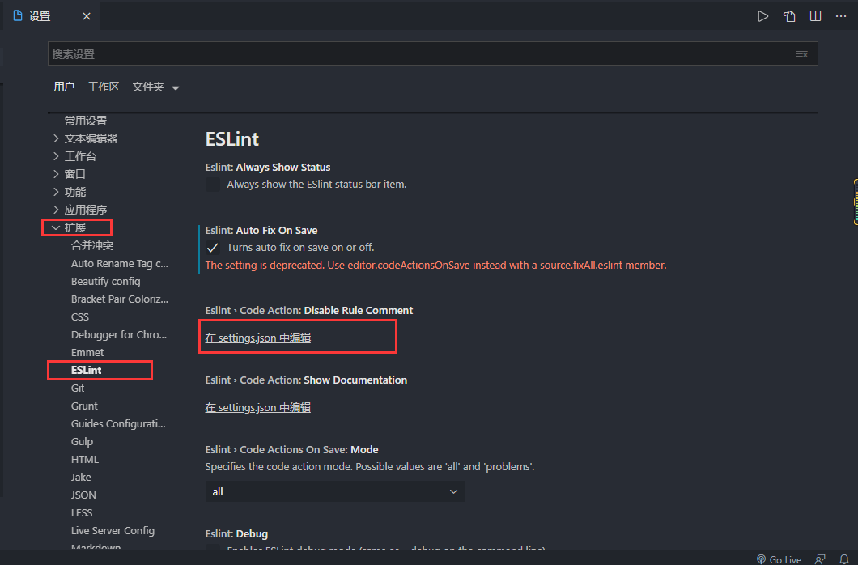Select LESS in extension list
This screenshot has height=565, width=858.
click(x=82, y=513)
